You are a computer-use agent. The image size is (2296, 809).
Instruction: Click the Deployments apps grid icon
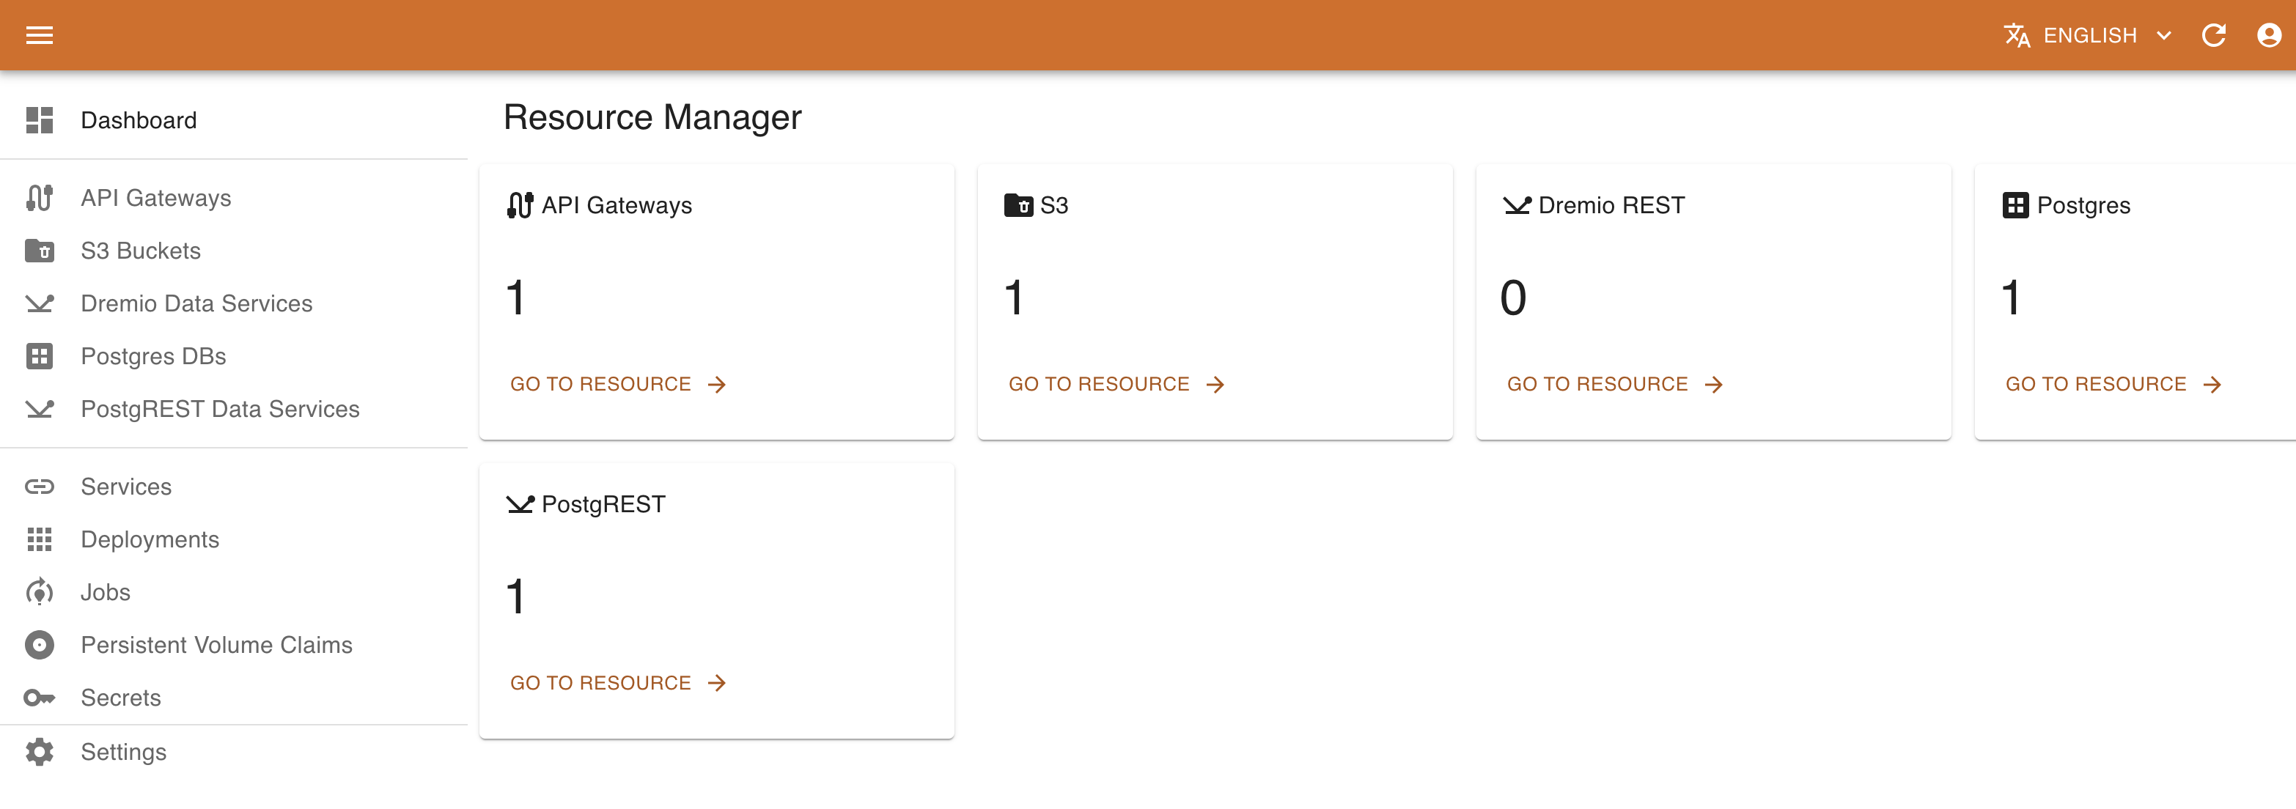[39, 540]
